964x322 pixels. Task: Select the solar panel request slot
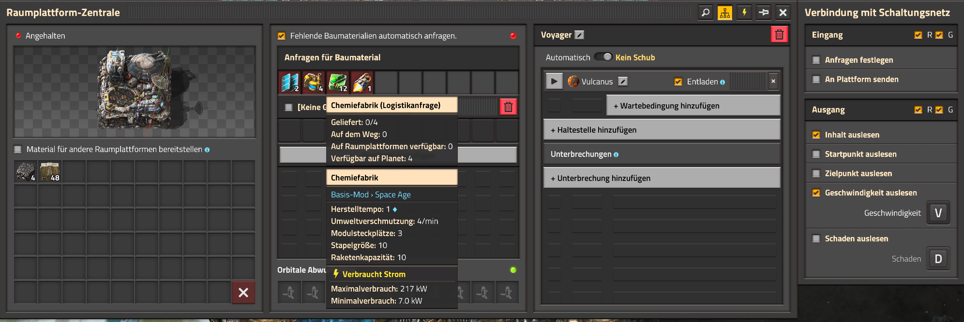(290, 83)
